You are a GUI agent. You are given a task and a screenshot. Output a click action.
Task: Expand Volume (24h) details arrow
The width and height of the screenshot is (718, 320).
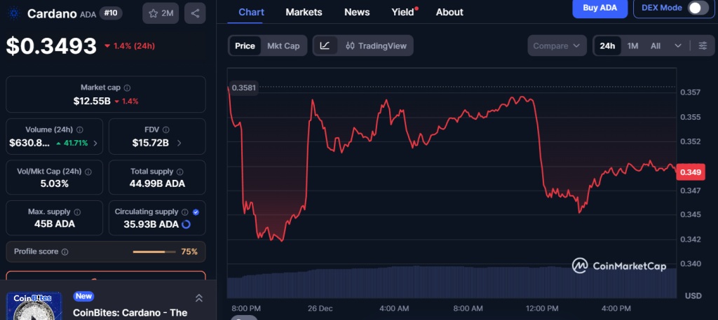pyautogui.click(x=95, y=143)
